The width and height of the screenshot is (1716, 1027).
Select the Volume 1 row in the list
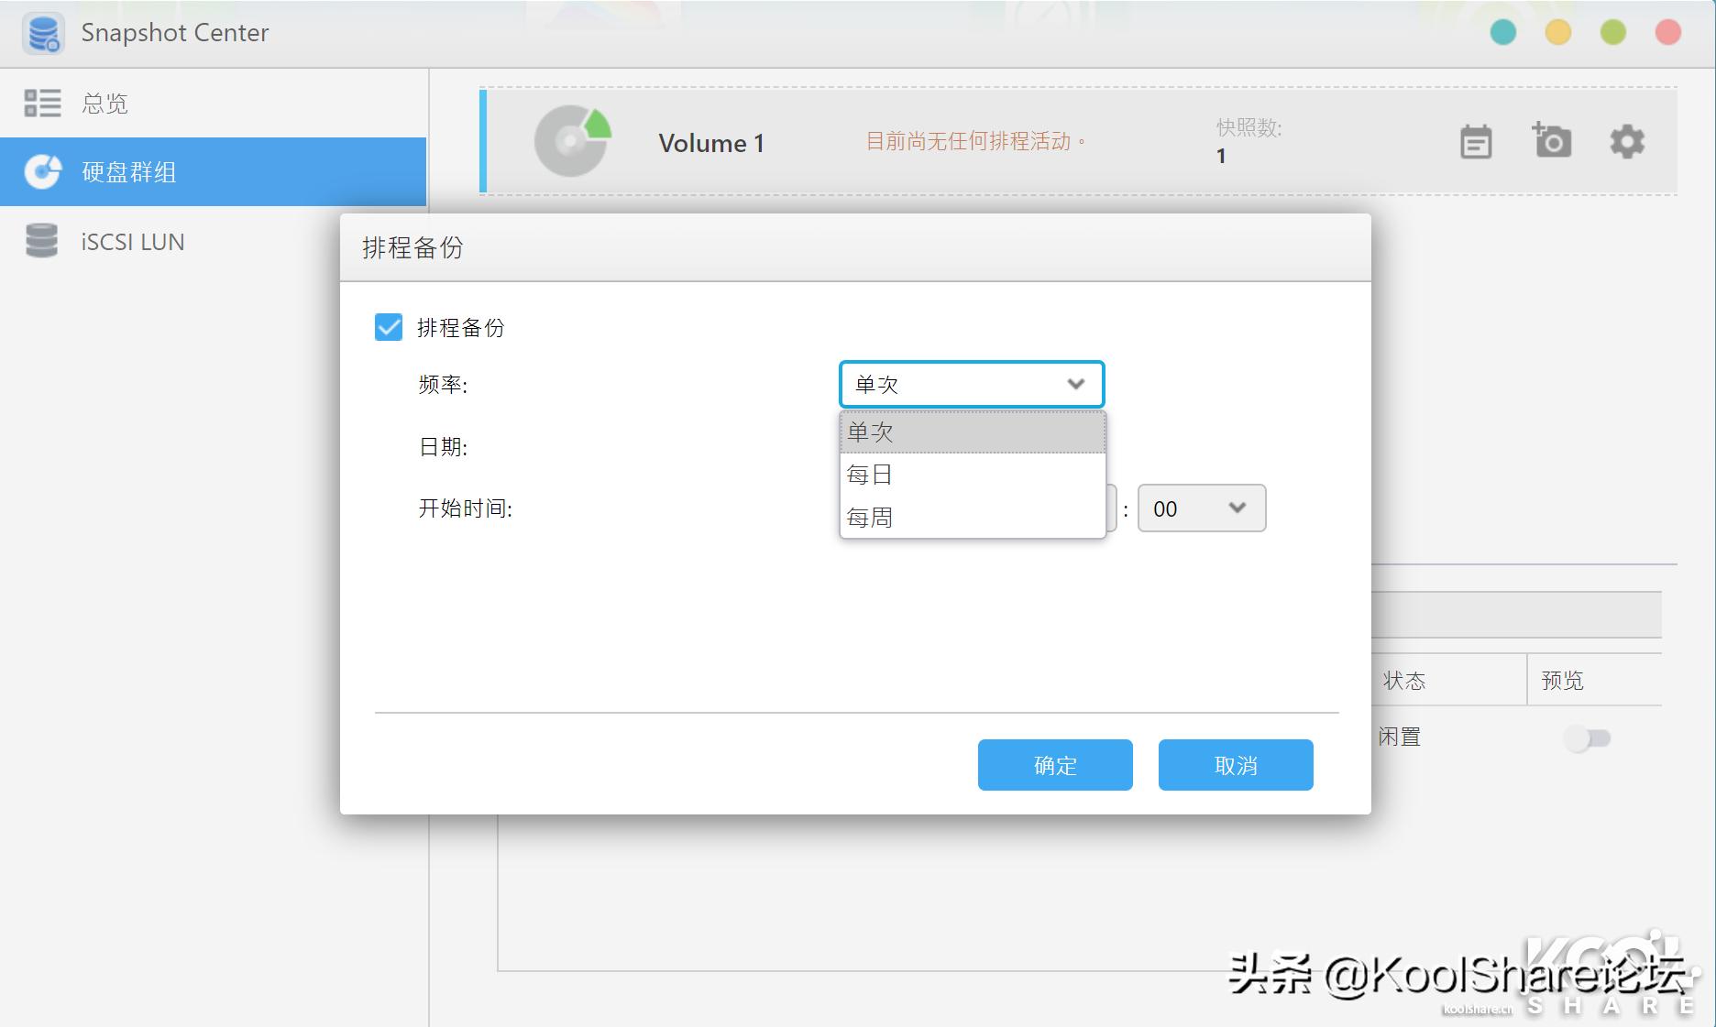(711, 142)
